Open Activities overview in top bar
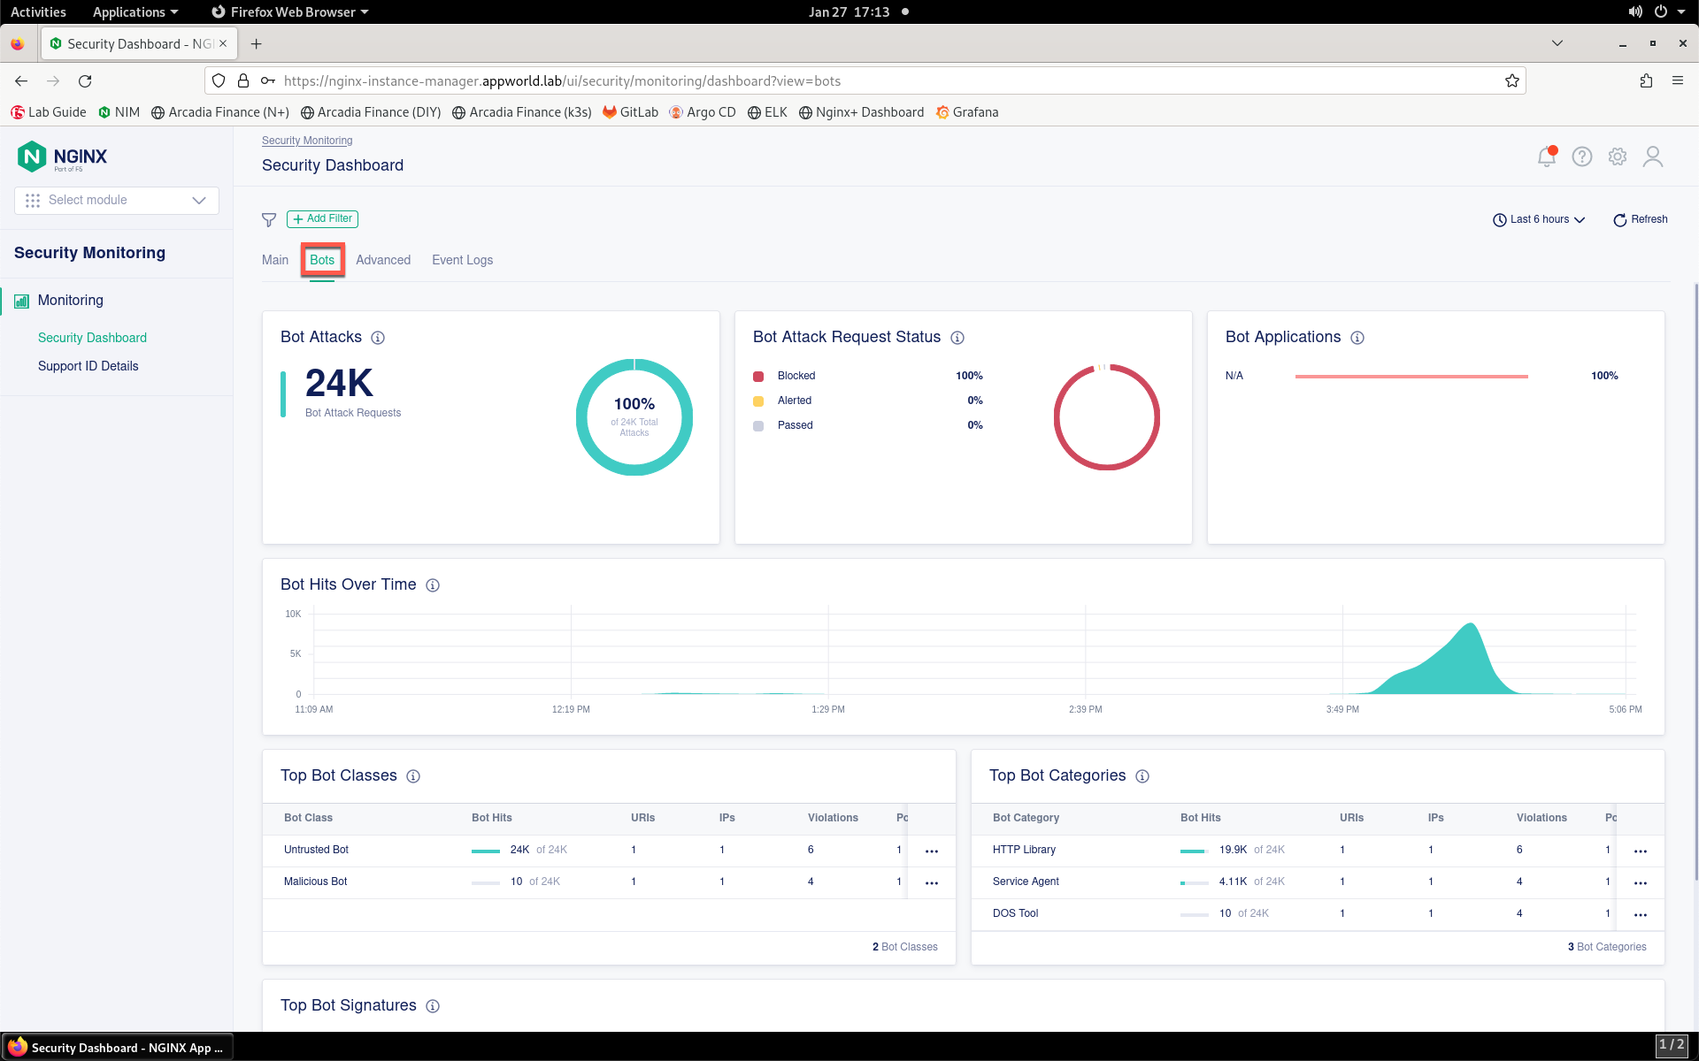The width and height of the screenshot is (1699, 1061). coord(38,11)
